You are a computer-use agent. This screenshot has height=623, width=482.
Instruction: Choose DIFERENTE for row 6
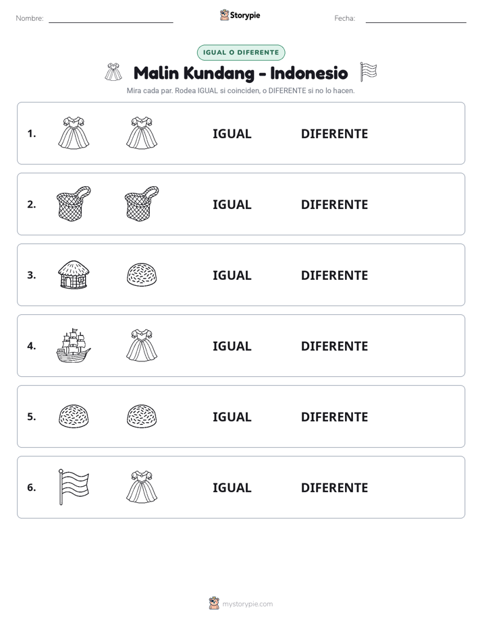[334, 487]
